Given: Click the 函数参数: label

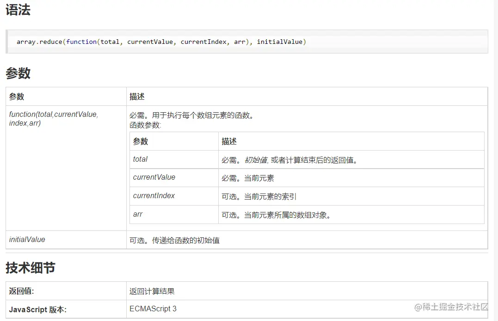Looking at the screenshot, I should [146, 125].
